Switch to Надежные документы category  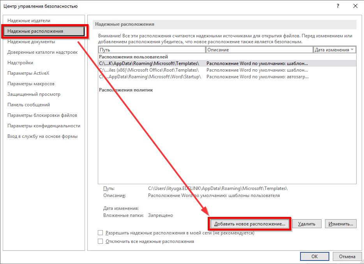(31, 42)
